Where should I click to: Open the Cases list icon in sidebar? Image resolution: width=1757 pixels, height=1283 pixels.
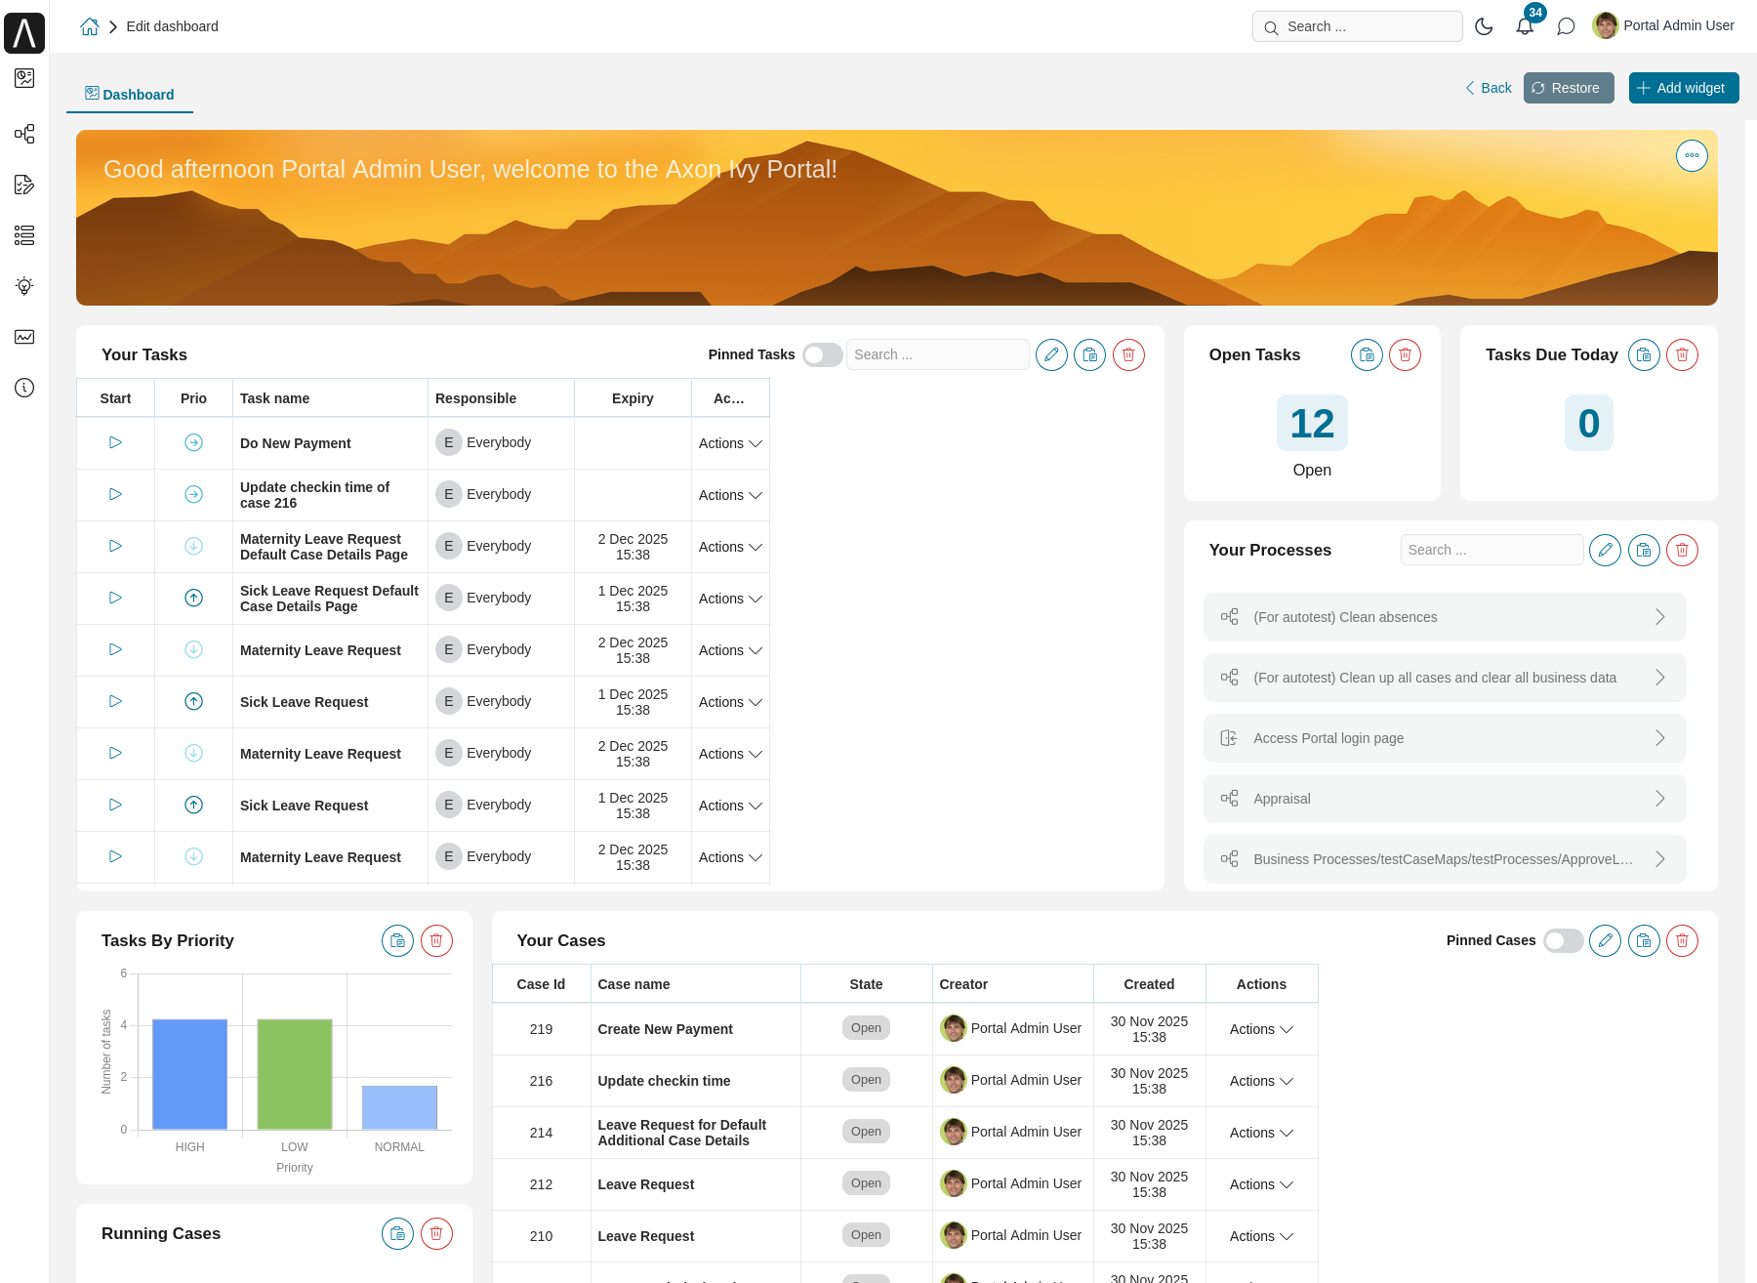click(24, 235)
